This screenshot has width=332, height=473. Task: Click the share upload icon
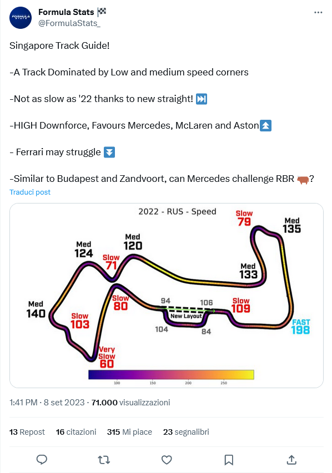point(291,460)
